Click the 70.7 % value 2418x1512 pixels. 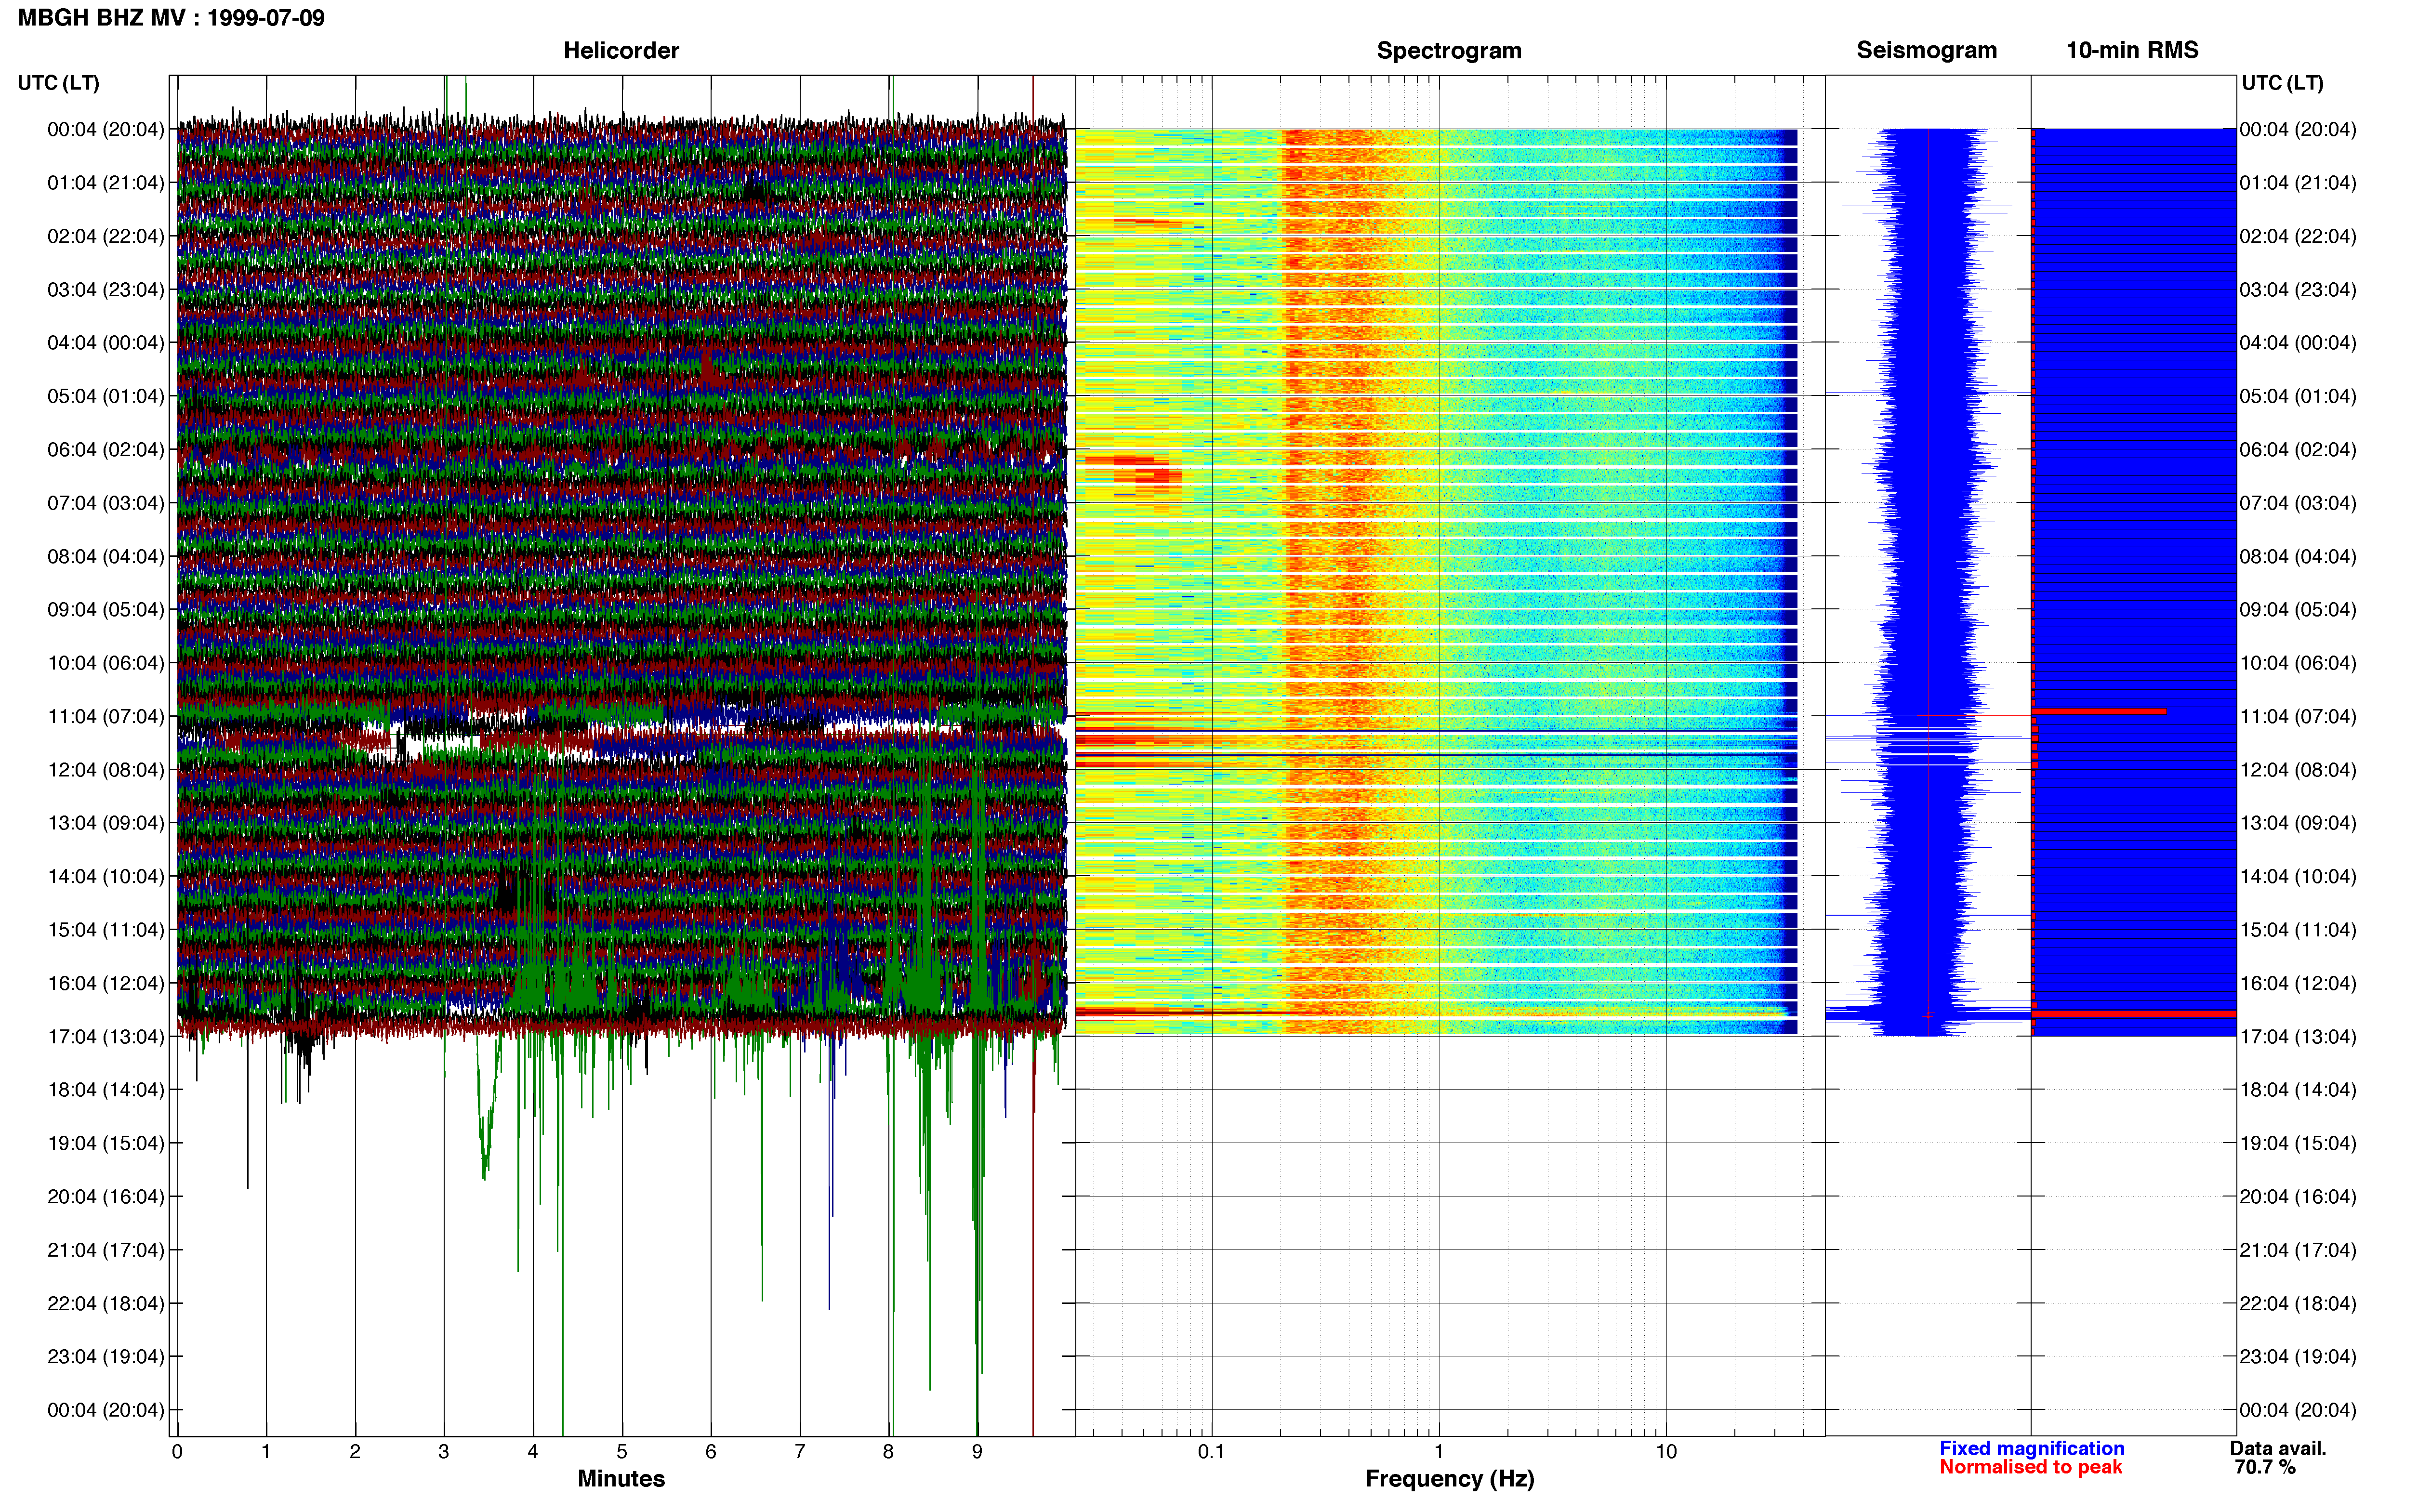click(2265, 1467)
